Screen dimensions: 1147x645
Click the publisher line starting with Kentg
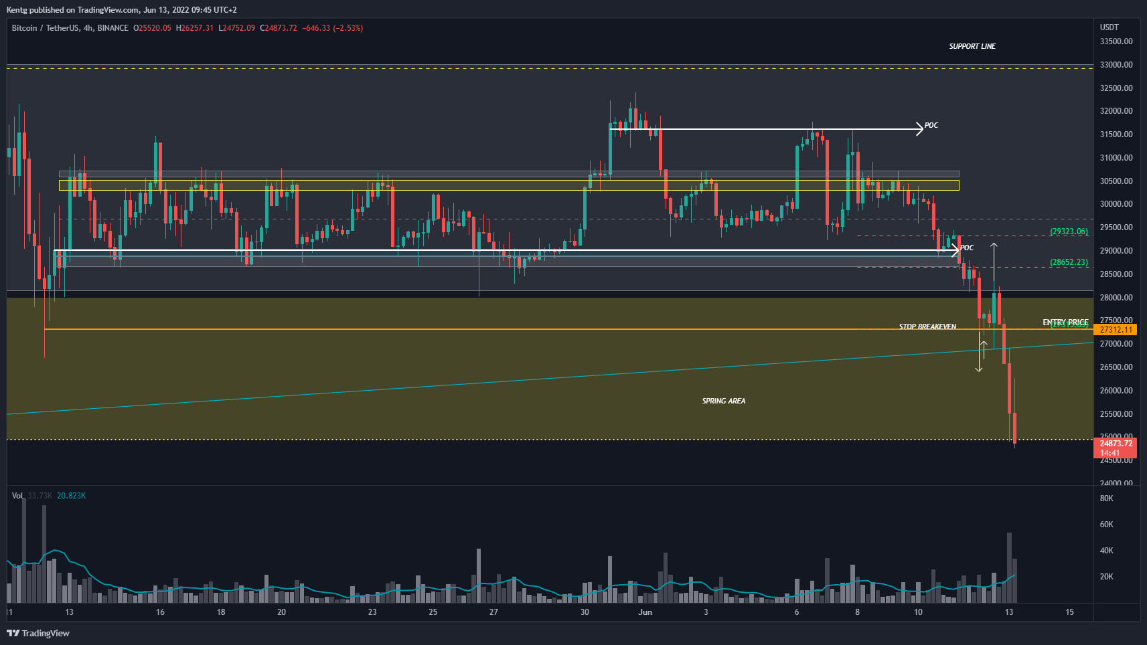point(121,9)
